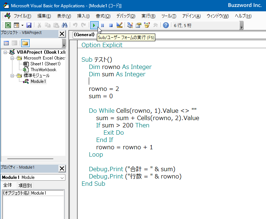Open the 編集(E) menu
266x219 pixels.
[44, 16]
